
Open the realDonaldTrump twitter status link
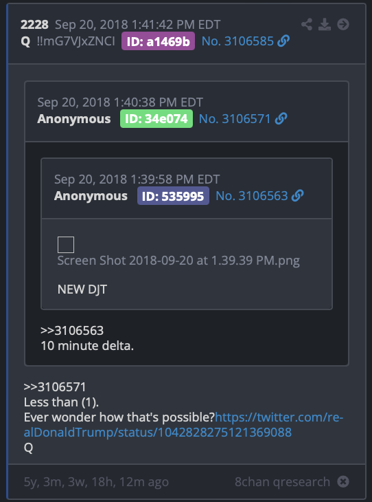[183, 425]
